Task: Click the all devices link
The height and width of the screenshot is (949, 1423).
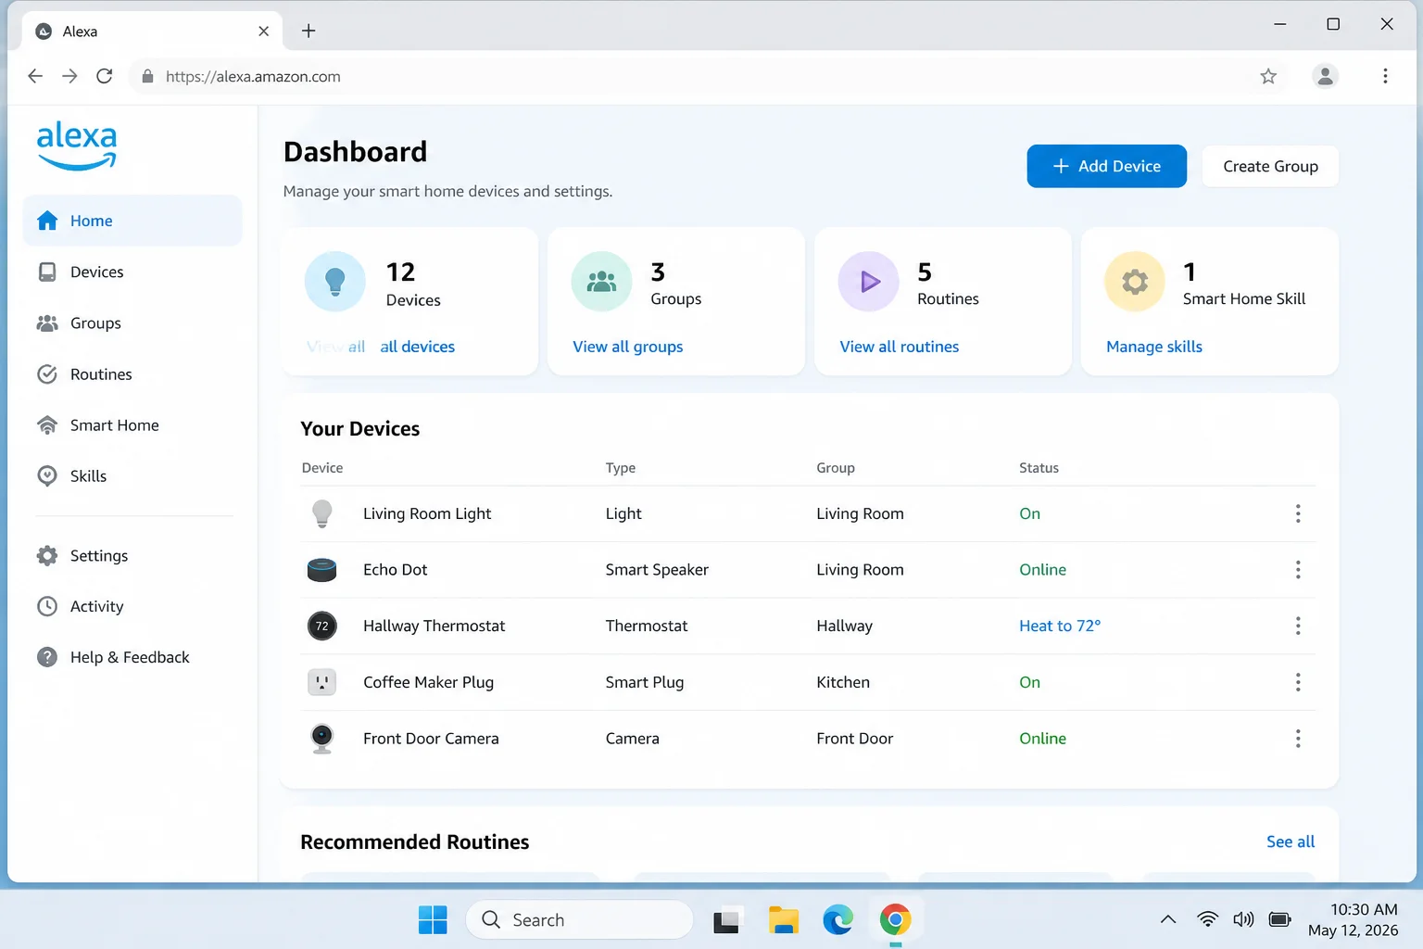Action: point(417,347)
